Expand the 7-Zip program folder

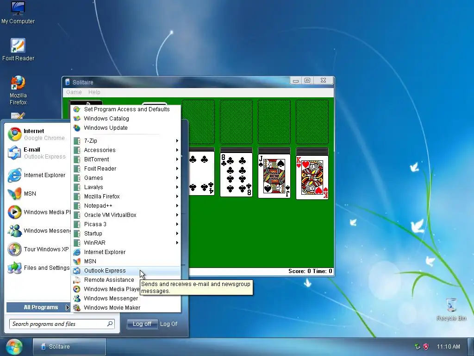pyautogui.click(x=126, y=141)
